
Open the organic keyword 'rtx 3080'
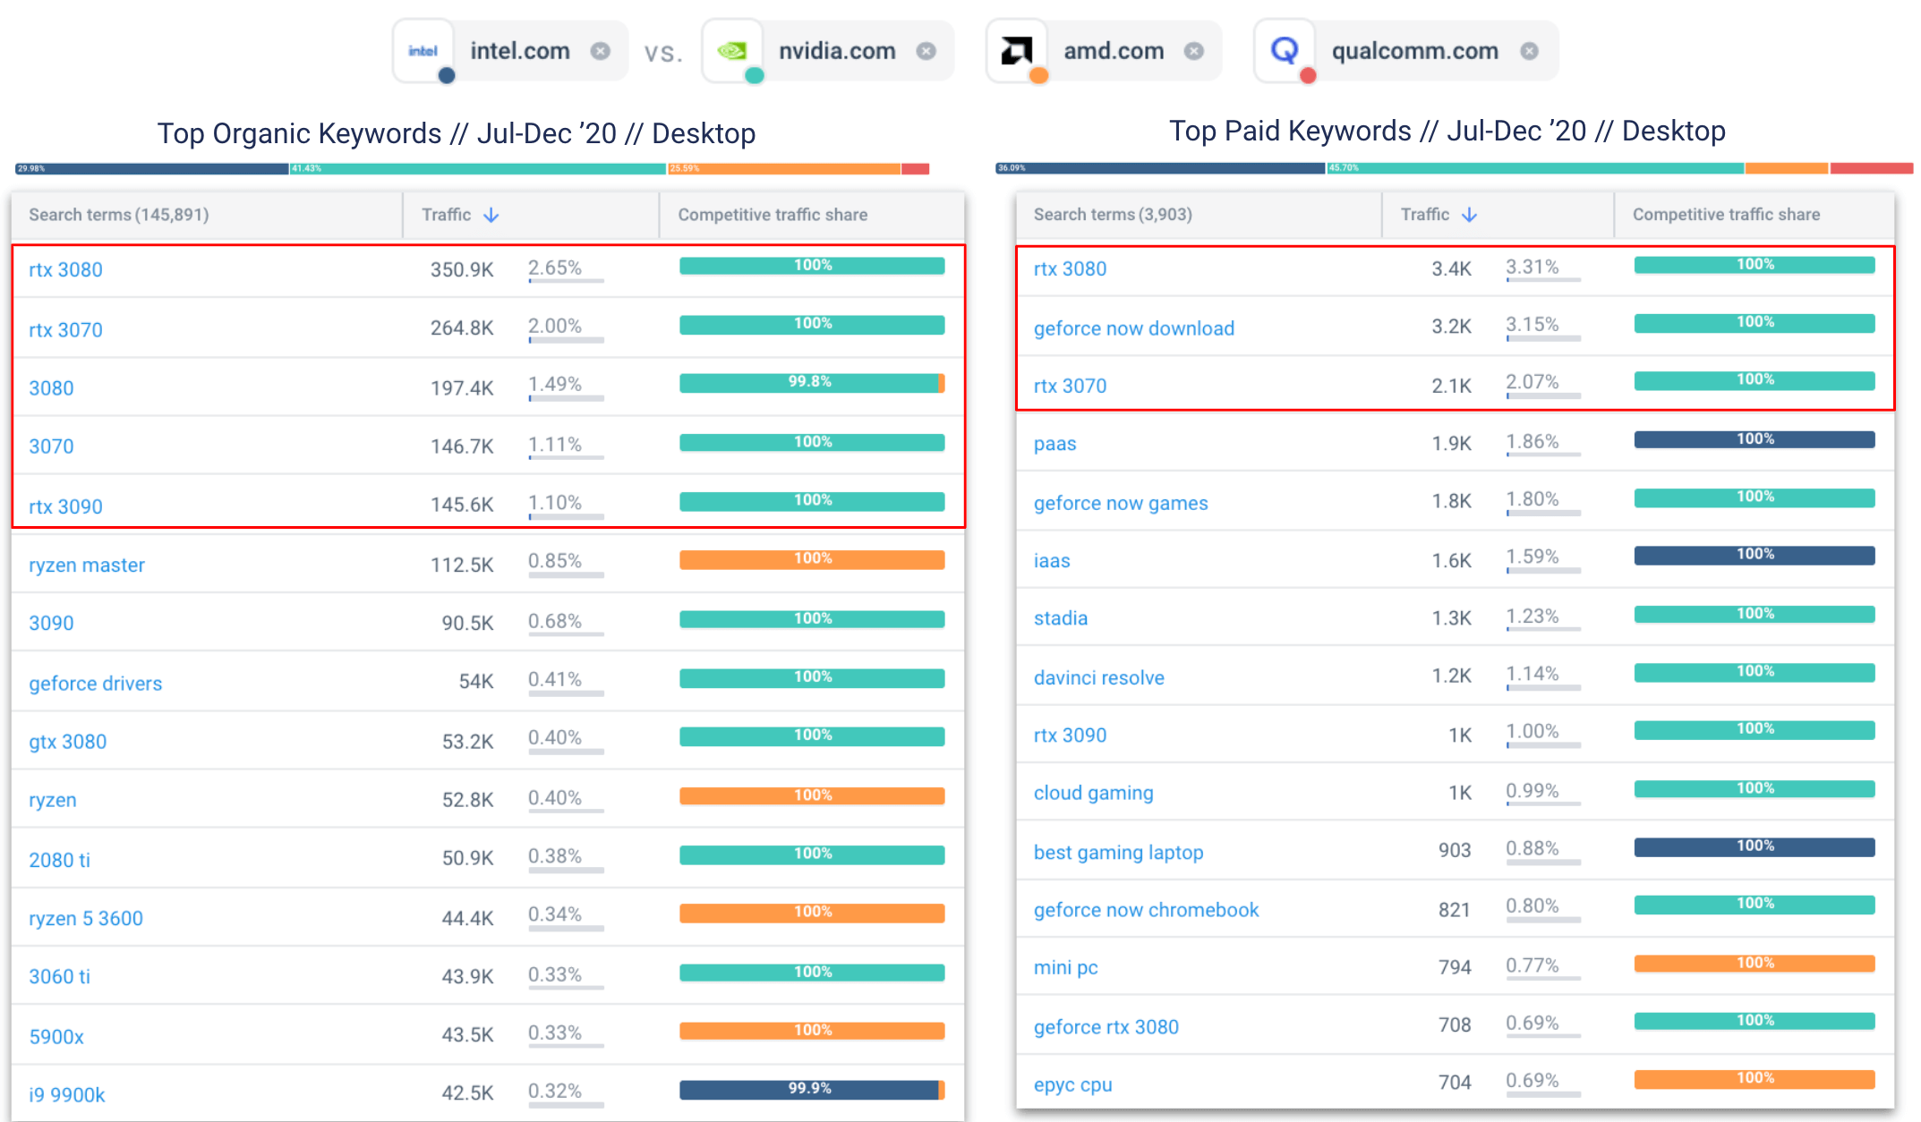tap(65, 269)
